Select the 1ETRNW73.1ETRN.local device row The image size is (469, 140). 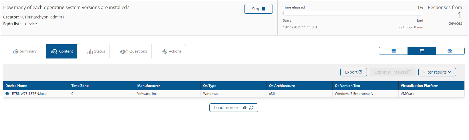(x=29, y=94)
